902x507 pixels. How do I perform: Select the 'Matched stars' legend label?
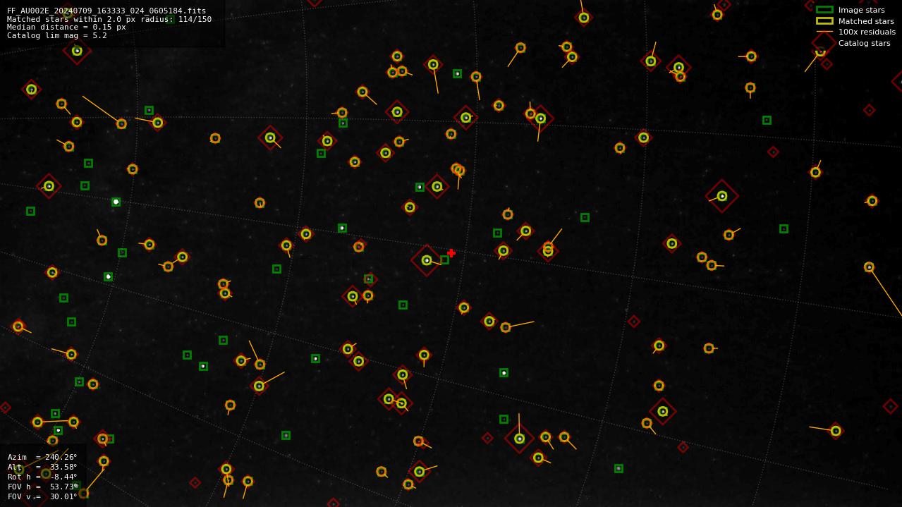click(x=866, y=21)
